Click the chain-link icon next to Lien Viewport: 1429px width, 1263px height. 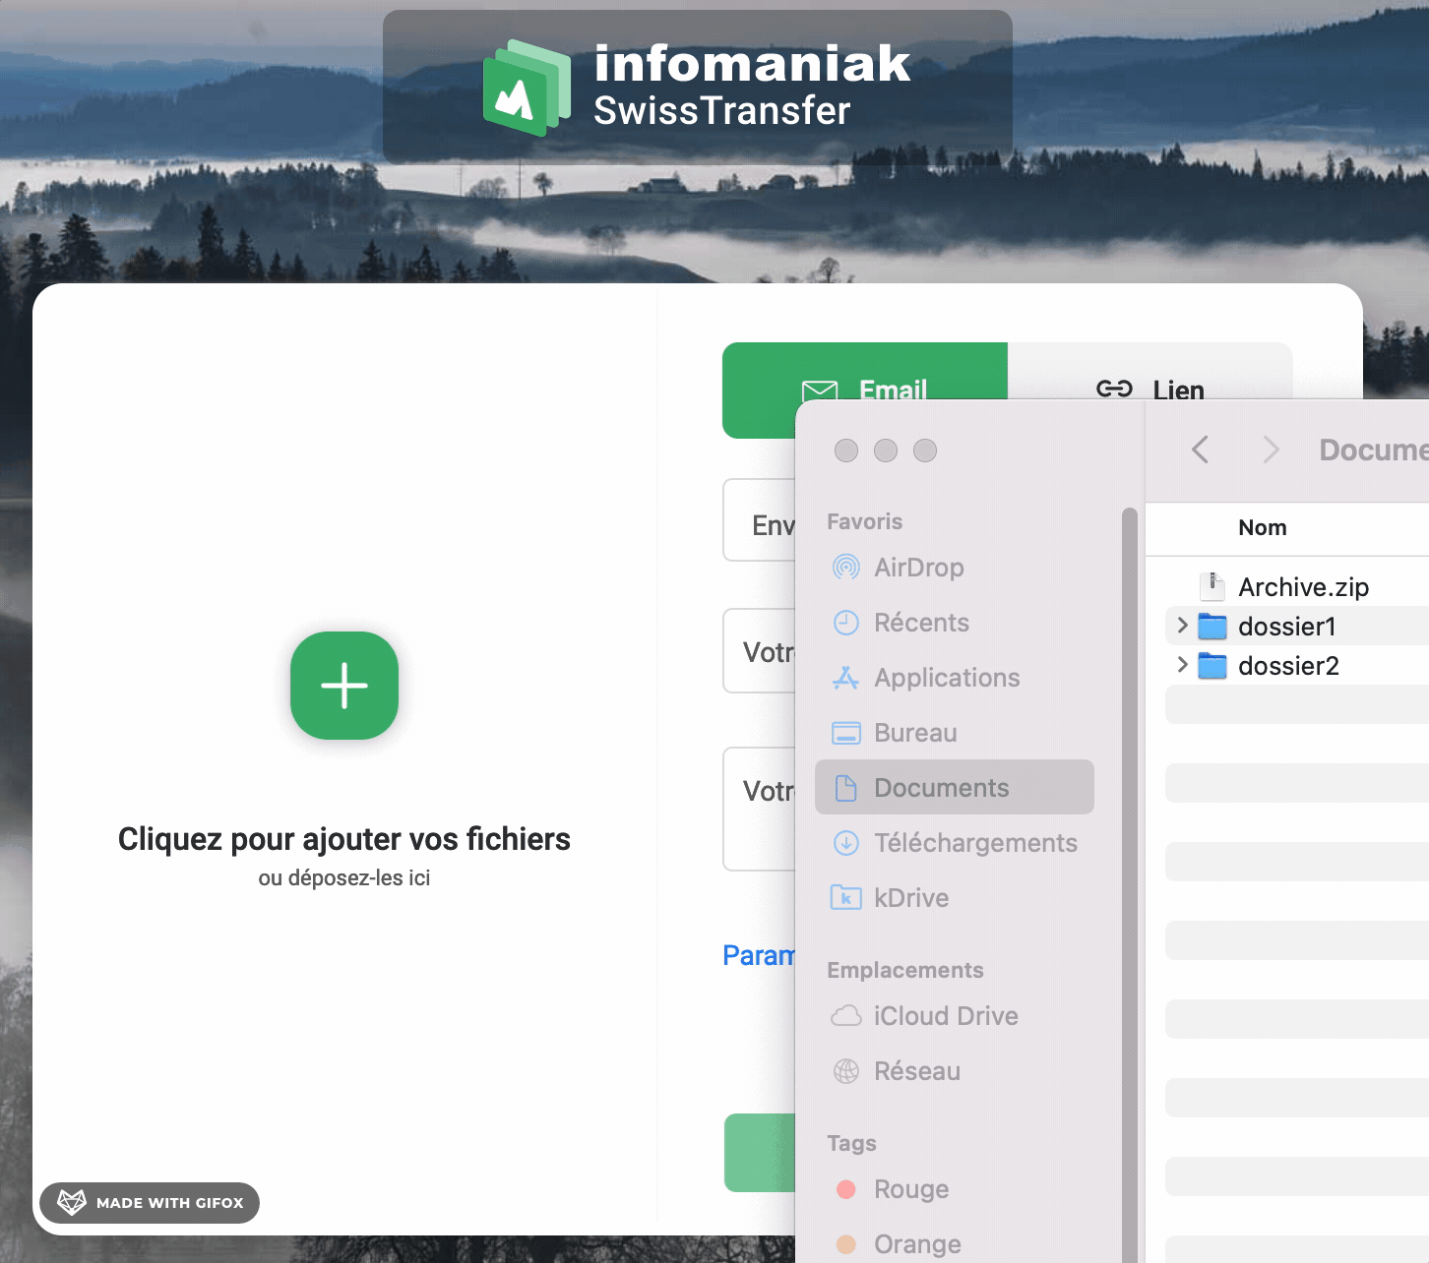(1115, 389)
